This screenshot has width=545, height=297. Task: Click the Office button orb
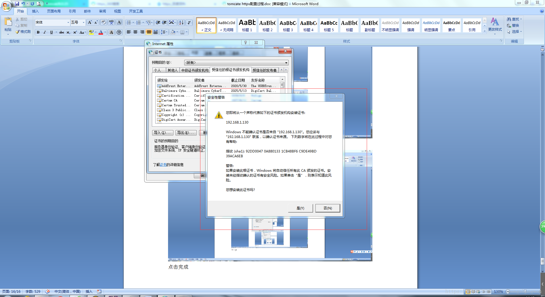[6, 6]
